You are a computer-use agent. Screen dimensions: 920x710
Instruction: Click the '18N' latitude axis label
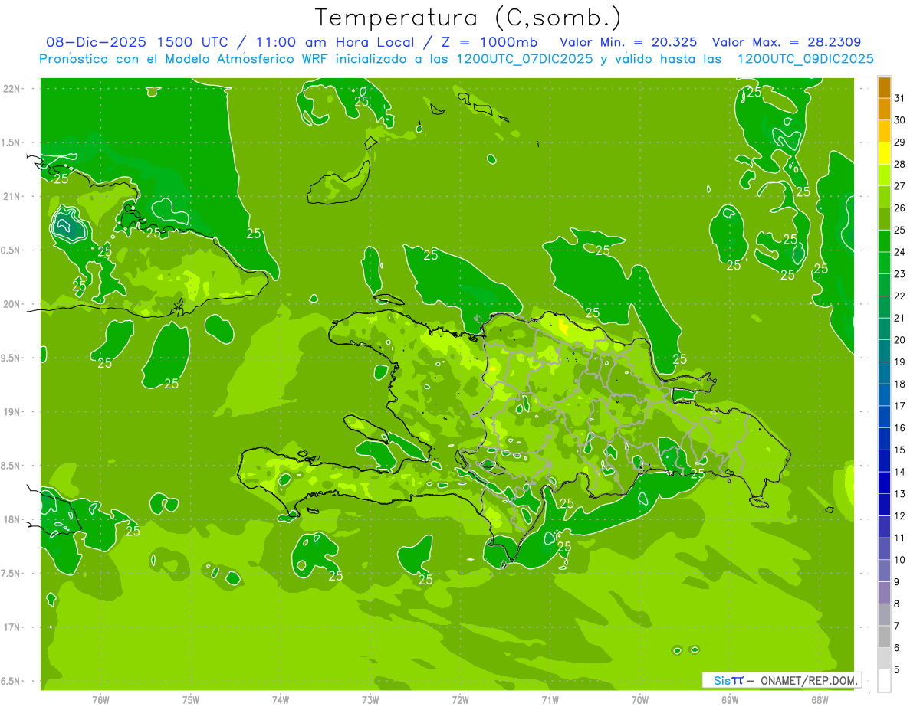point(13,519)
